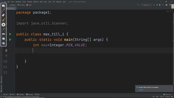
Task: Go to previous highlighted problem arrow
Action: point(170,11)
